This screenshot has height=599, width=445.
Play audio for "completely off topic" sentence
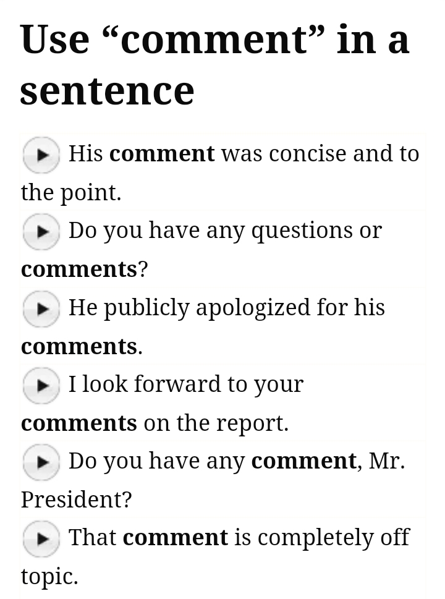click(41, 538)
